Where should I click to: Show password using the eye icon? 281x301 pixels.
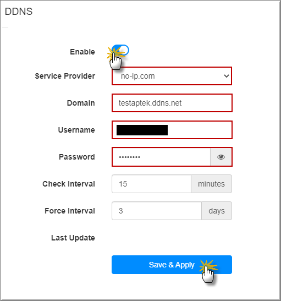pos(221,157)
